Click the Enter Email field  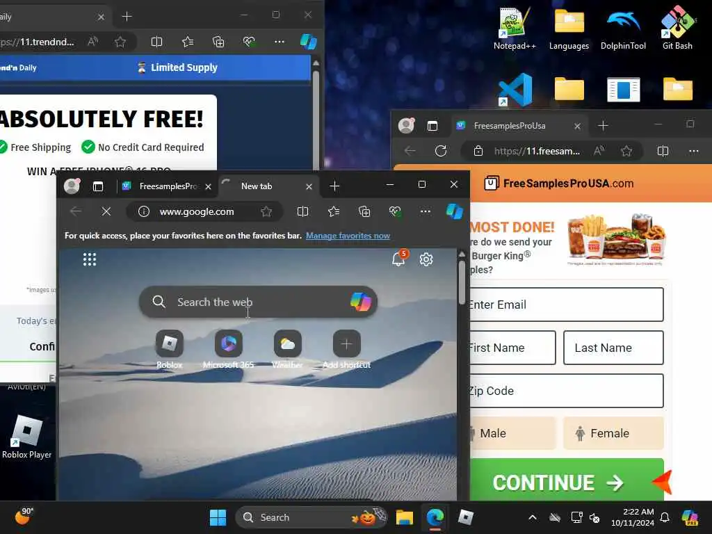point(566,305)
